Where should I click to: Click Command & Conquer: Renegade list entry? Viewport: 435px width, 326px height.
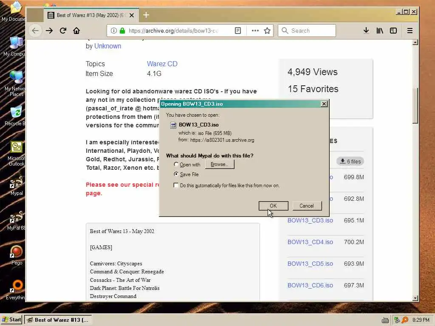click(127, 272)
